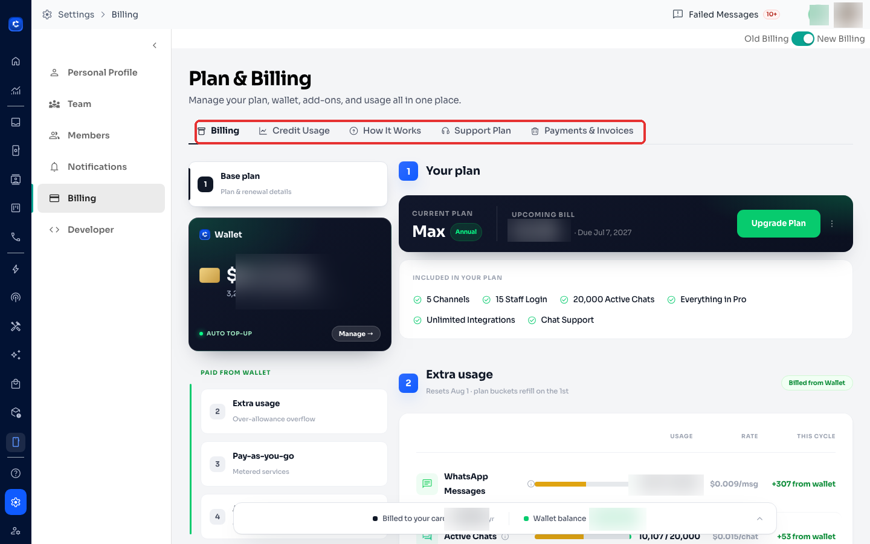Click '+307 from wallet' text
The image size is (870, 544).
(x=804, y=484)
